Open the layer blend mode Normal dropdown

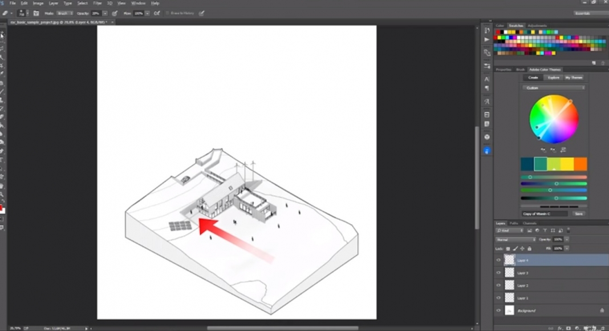tap(515, 239)
